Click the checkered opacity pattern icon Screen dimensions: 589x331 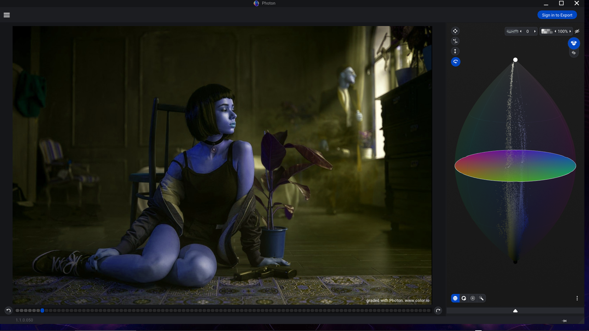[547, 31]
